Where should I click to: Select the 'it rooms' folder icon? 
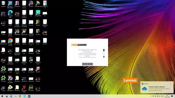tap(38, 23)
